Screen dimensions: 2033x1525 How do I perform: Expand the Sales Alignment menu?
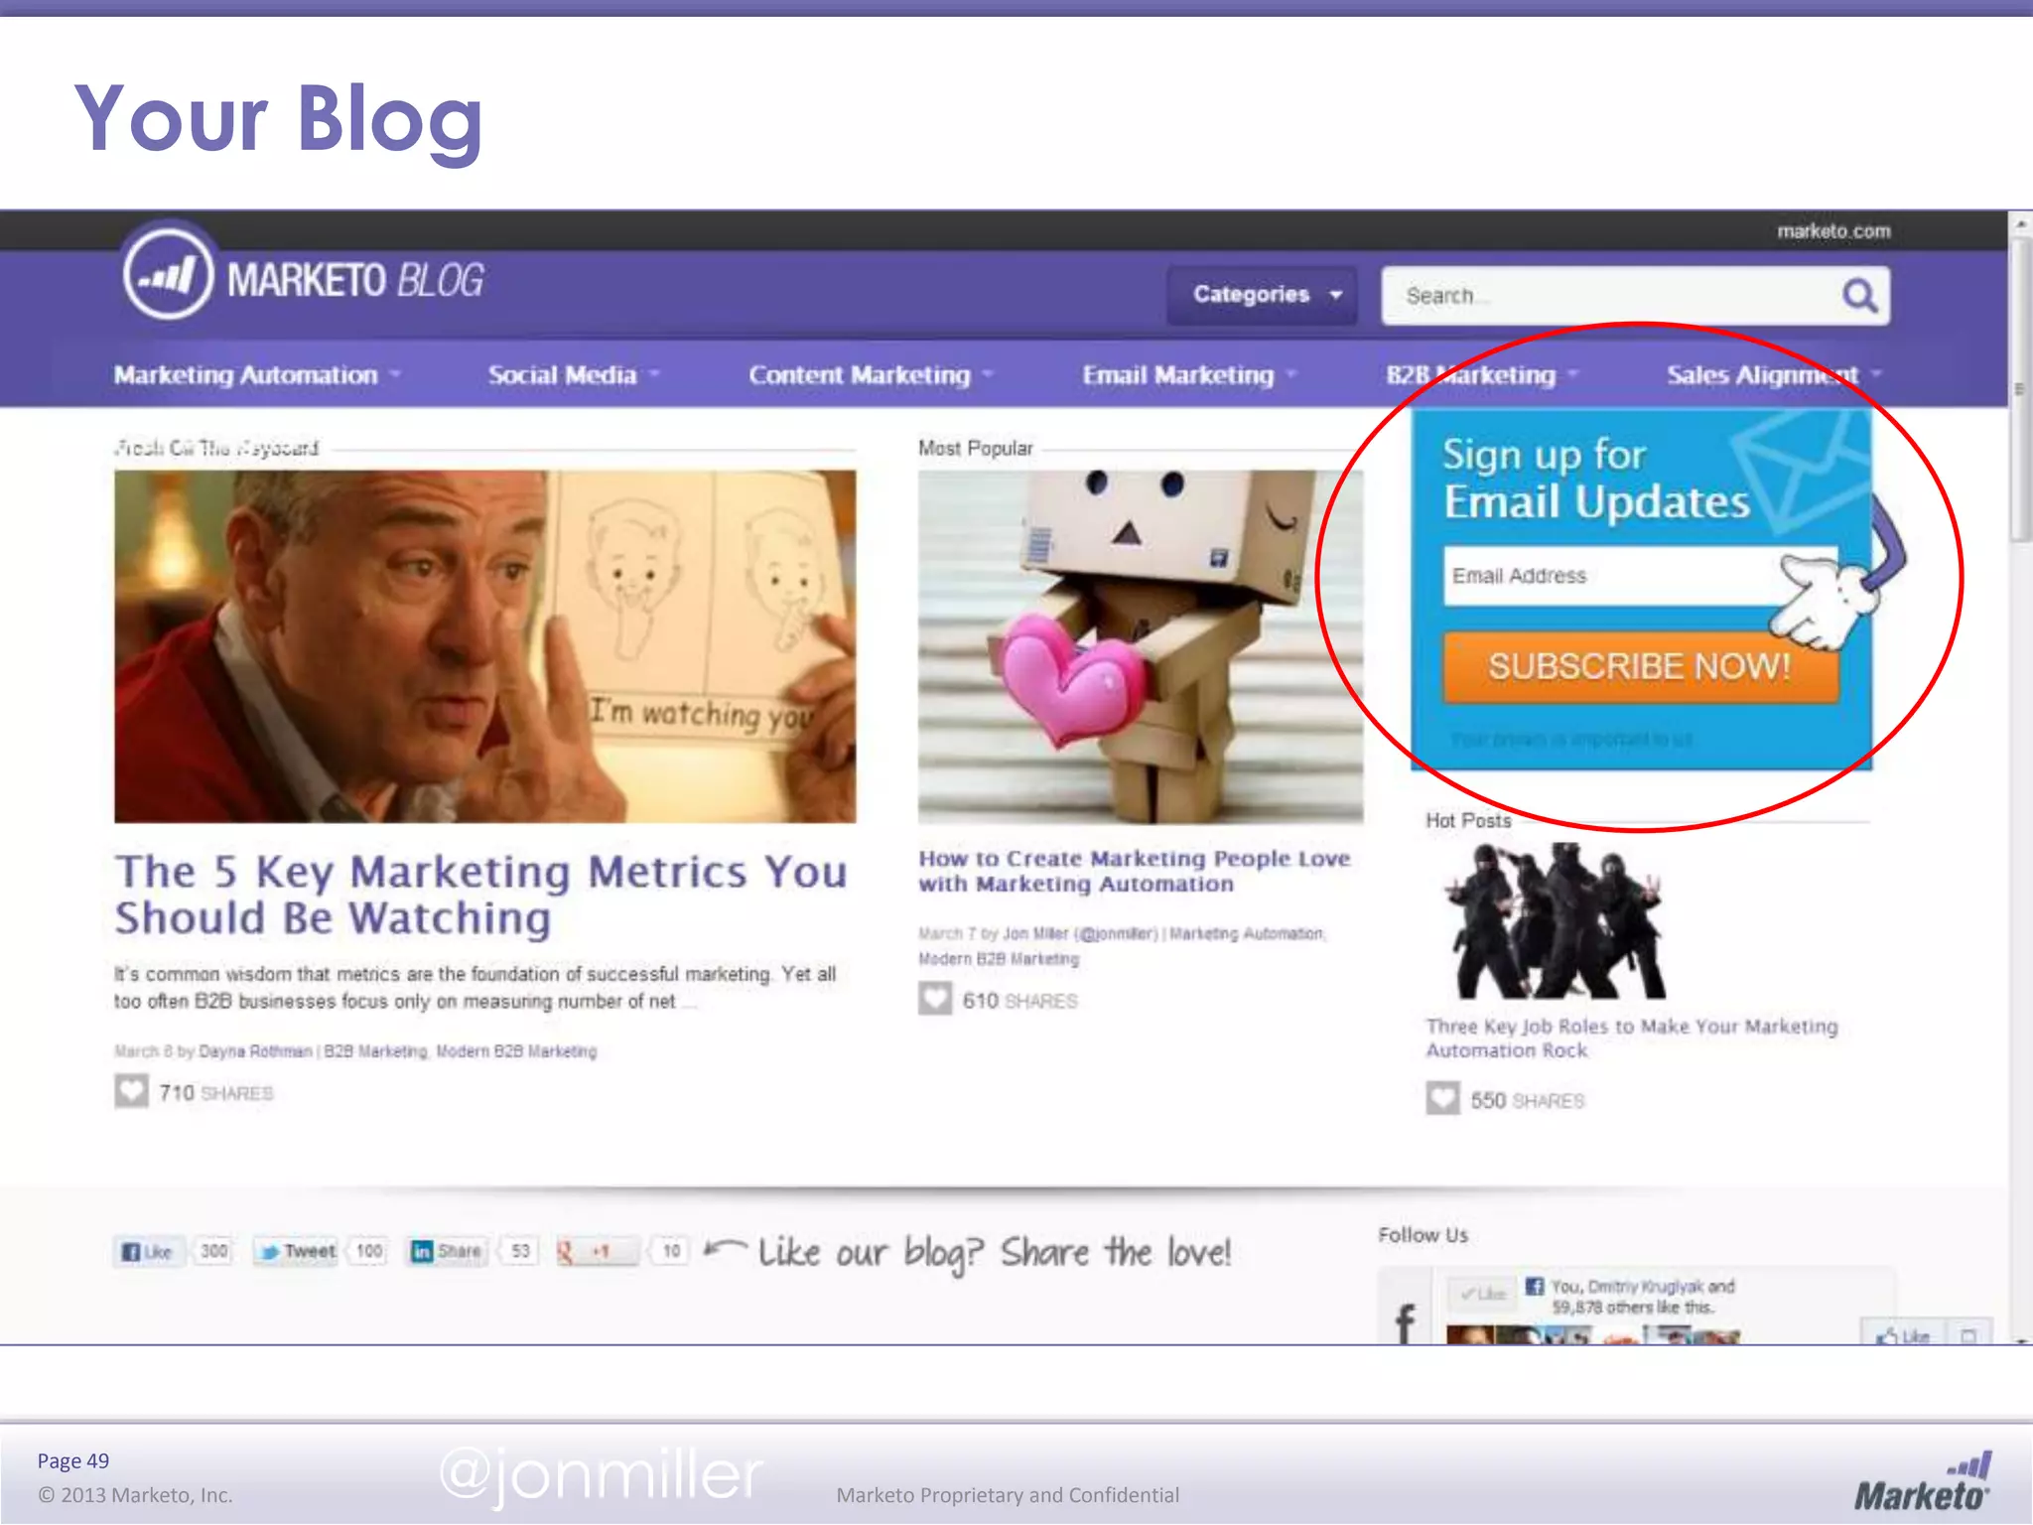click(1773, 375)
